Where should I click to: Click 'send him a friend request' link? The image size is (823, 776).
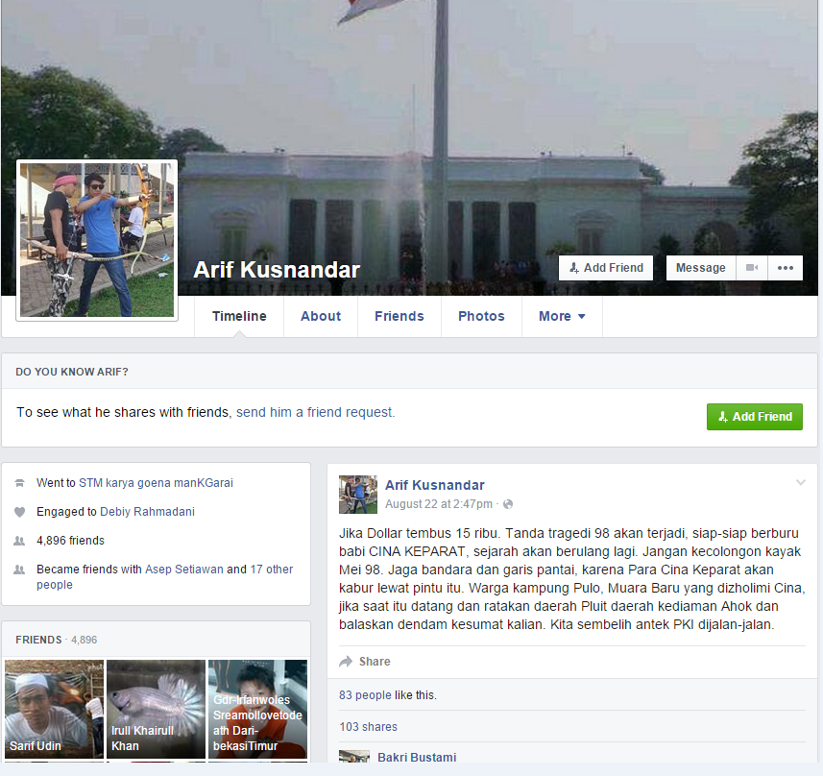pos(315,412)
